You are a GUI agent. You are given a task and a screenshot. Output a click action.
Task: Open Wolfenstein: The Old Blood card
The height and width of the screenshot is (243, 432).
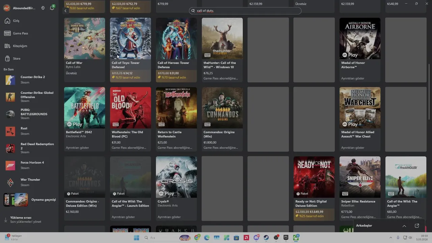pos(130,119)
